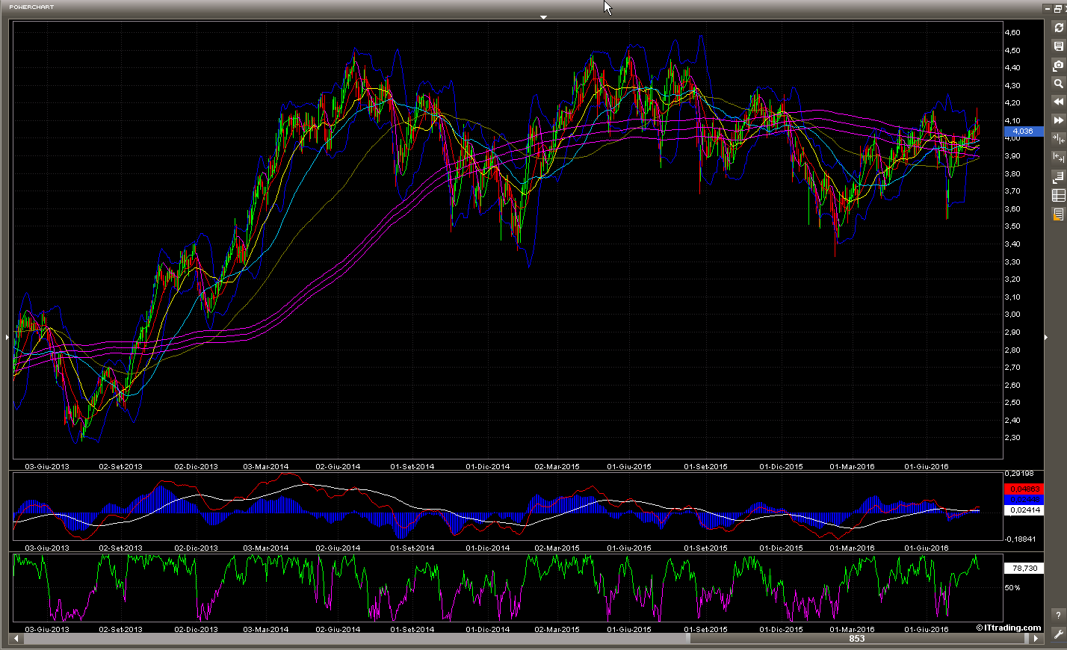Open settings with the wrench icon

1058,634
